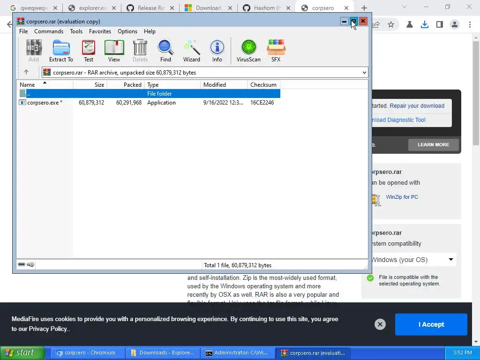
Task: Select the corpsero.exe file row
Action: 149,103
